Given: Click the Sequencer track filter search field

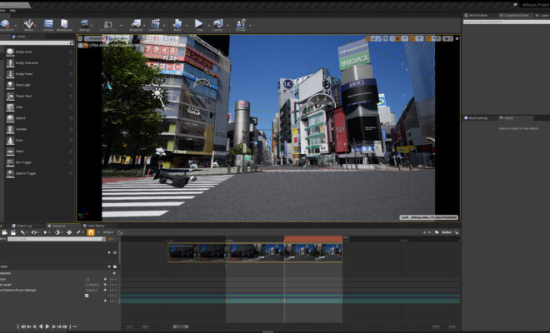Looking at the screenshot, I should coord(56,239).
